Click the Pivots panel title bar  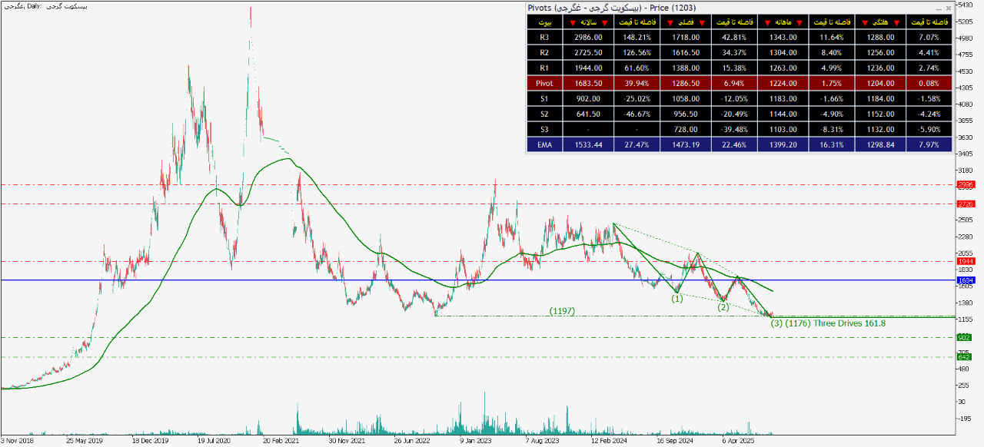pyautogui.click(x=692, y=8)
